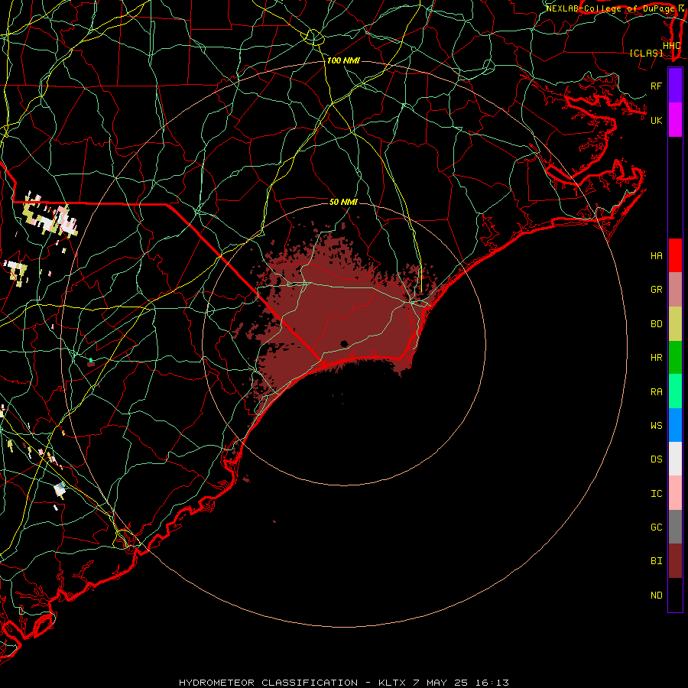
Task: Click the small black radar-site dot
Action: point(343,343)
